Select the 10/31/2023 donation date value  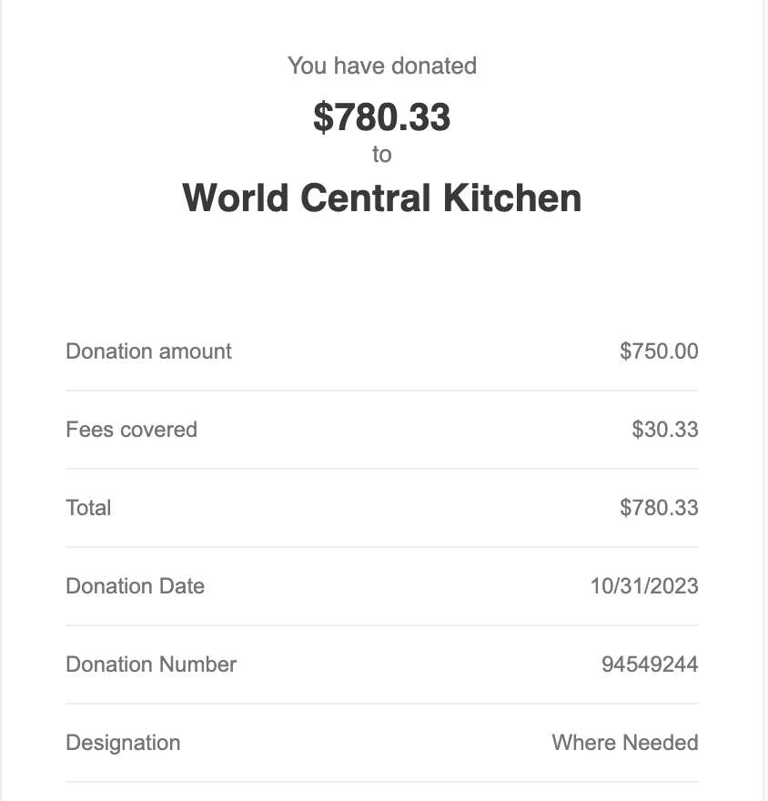tap(644, 586)
